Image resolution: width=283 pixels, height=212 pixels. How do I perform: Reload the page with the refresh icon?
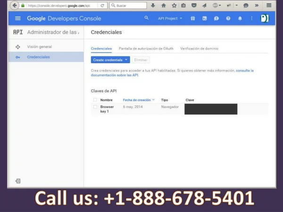coord(102,6)
